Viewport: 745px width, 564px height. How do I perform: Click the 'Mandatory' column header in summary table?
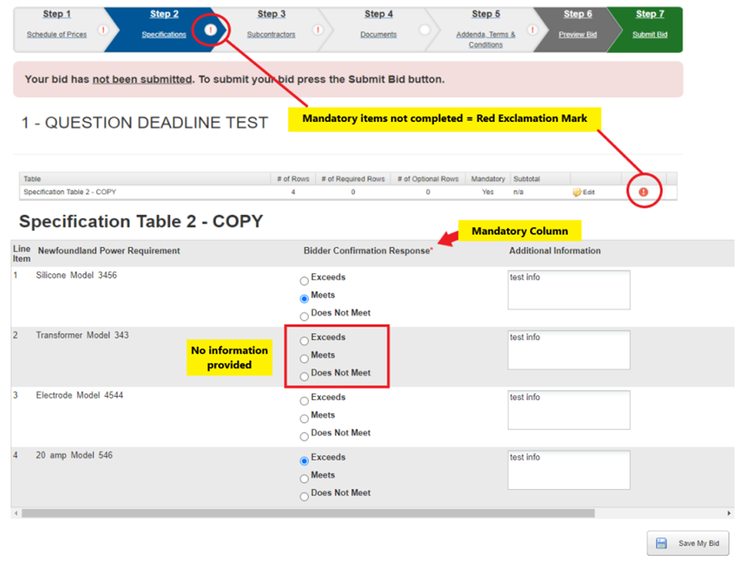tap(488, 179)
